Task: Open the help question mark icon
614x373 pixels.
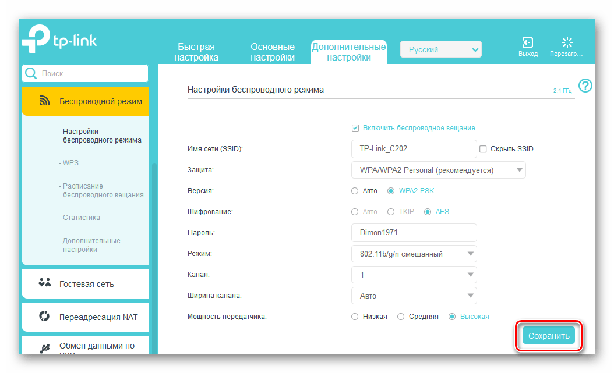Action: click(585, 86)
